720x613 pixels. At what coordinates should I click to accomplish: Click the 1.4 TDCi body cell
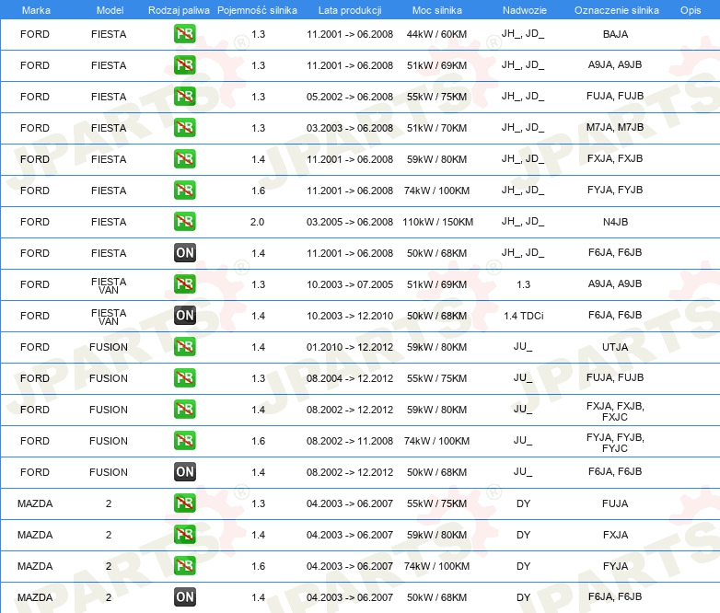coord(524,316)
